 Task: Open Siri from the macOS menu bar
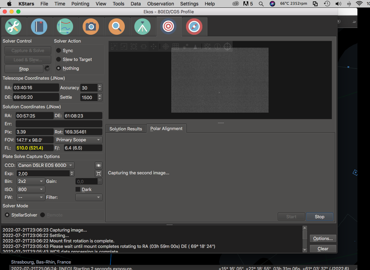tap(272, 4)
